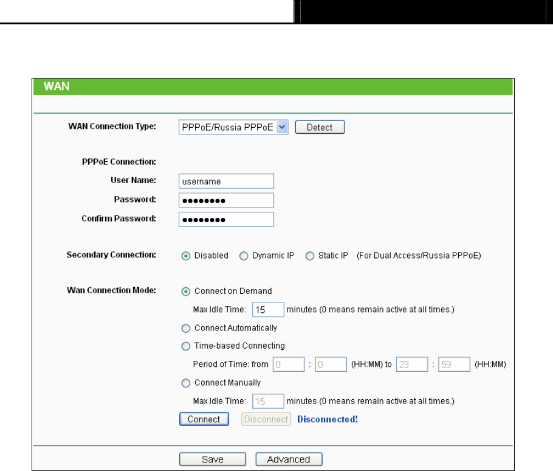Image resolution: width=553 pixels, height=471 pixels.
Task: Open Advanced PPPoE settings
Action: 289,459
